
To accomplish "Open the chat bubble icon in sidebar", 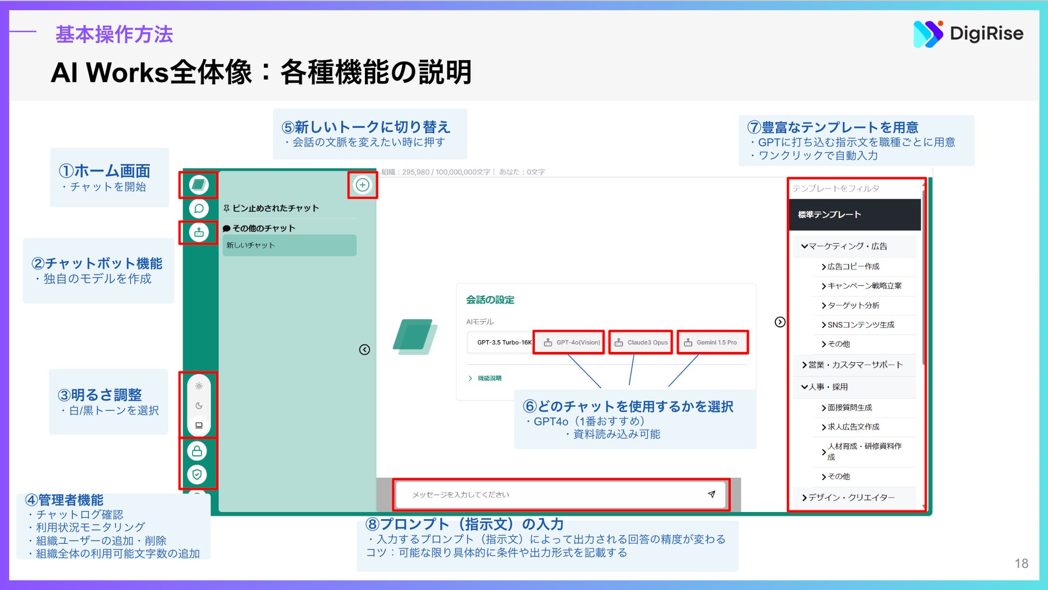I will [x=198, y=208].
